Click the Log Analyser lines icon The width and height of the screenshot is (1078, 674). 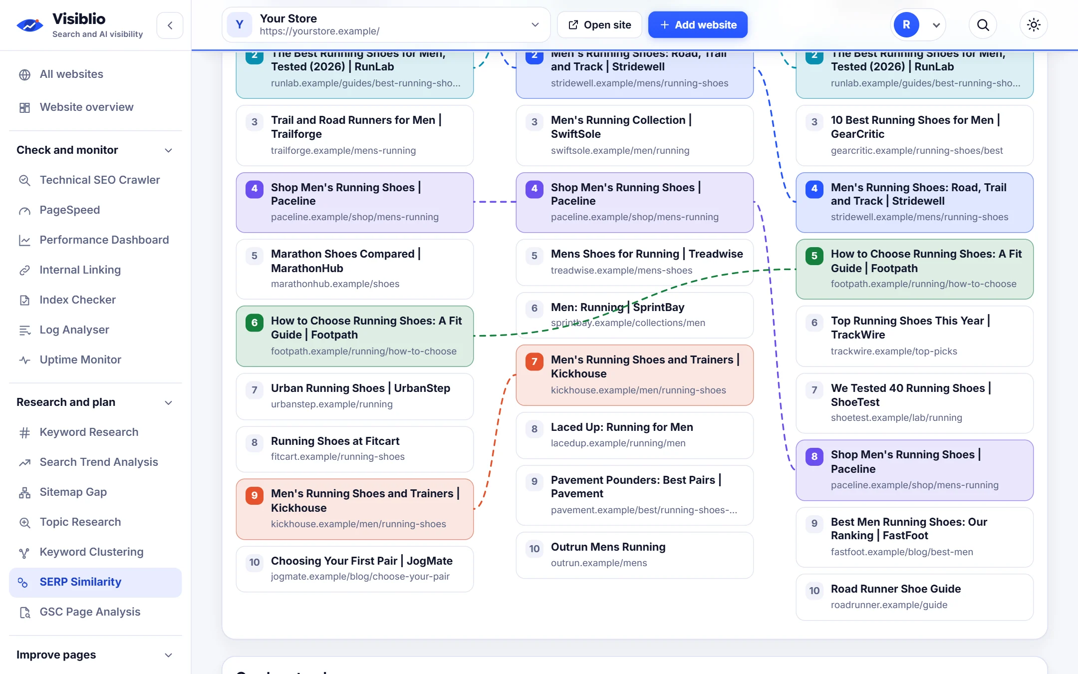click(x=24, y=331)
